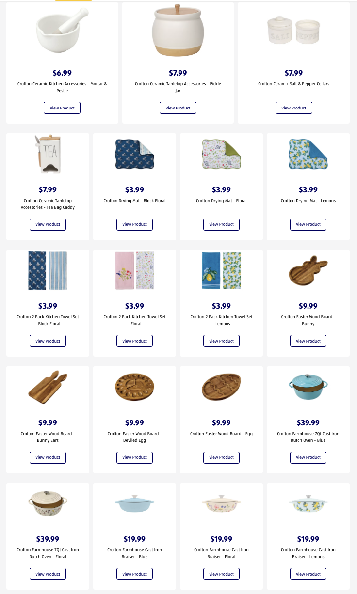Click the Floral Kitchen Towel Set image
This screenshot has width=357, height=594.
[134, 270]
